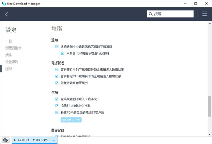Image resolution: width=212 pixels, height=144 pixels.
Task: Open 網絡 settings section
Action: 8,55
